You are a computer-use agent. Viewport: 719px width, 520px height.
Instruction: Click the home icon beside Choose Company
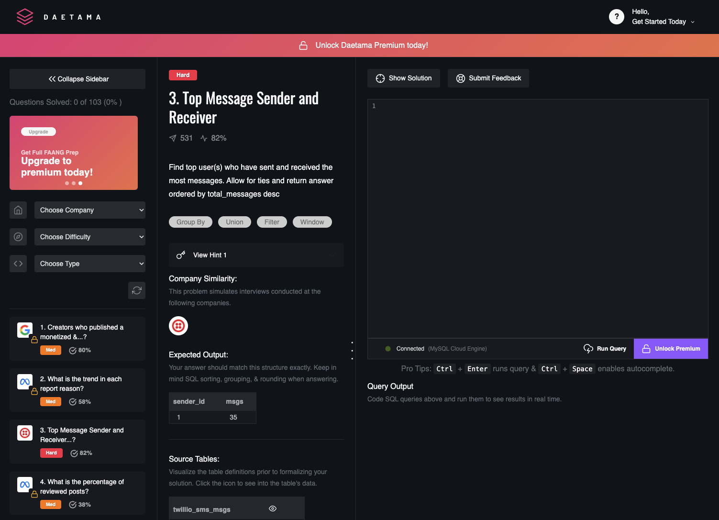click(x=18, y=210)
